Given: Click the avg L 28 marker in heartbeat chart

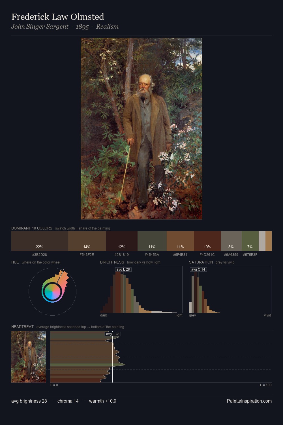Looking at the screenshot, I should [x=113, y=334].
